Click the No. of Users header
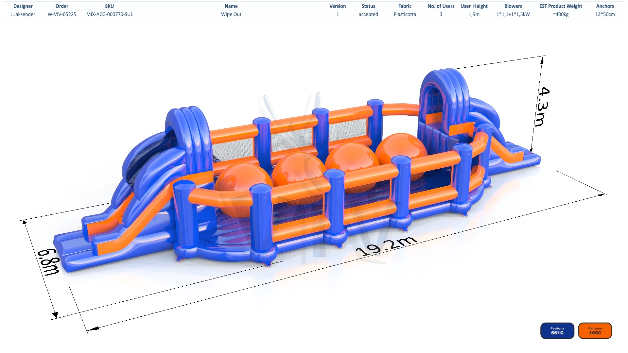The width and height of the screenshot is (628, 353). [441, 6]
